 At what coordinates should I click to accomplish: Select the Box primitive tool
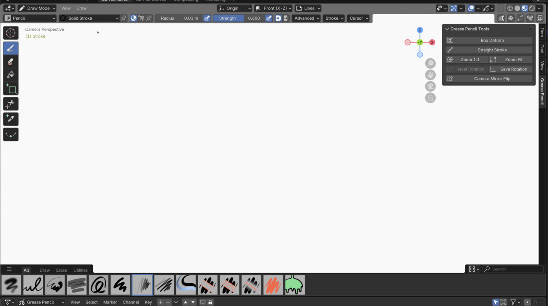click(11, 89)
